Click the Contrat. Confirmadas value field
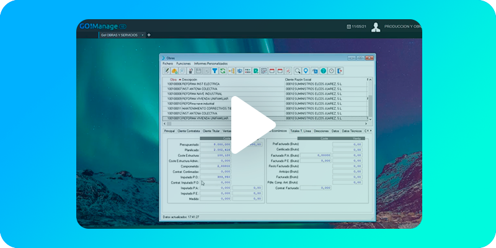This screenshot has height=248, width=496. (x=215, y=172)
